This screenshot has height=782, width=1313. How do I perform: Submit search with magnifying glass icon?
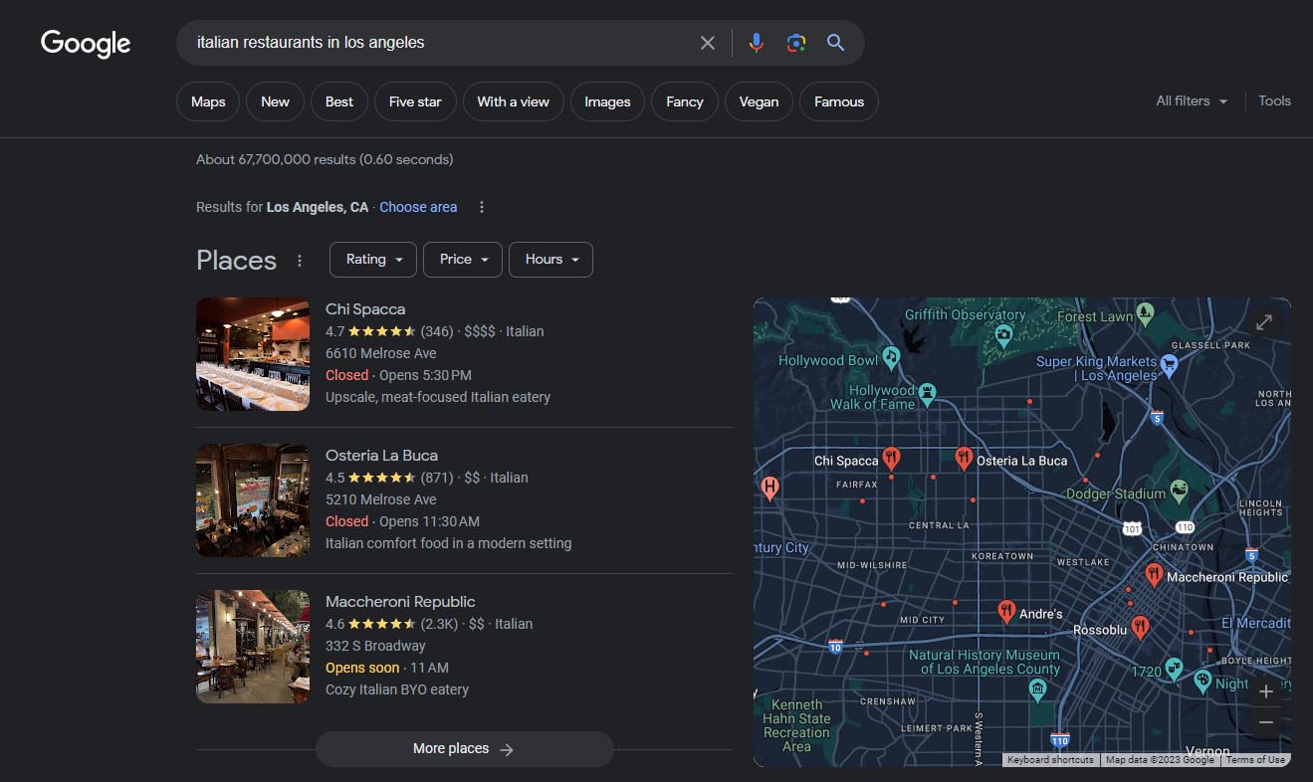[835, 43]
